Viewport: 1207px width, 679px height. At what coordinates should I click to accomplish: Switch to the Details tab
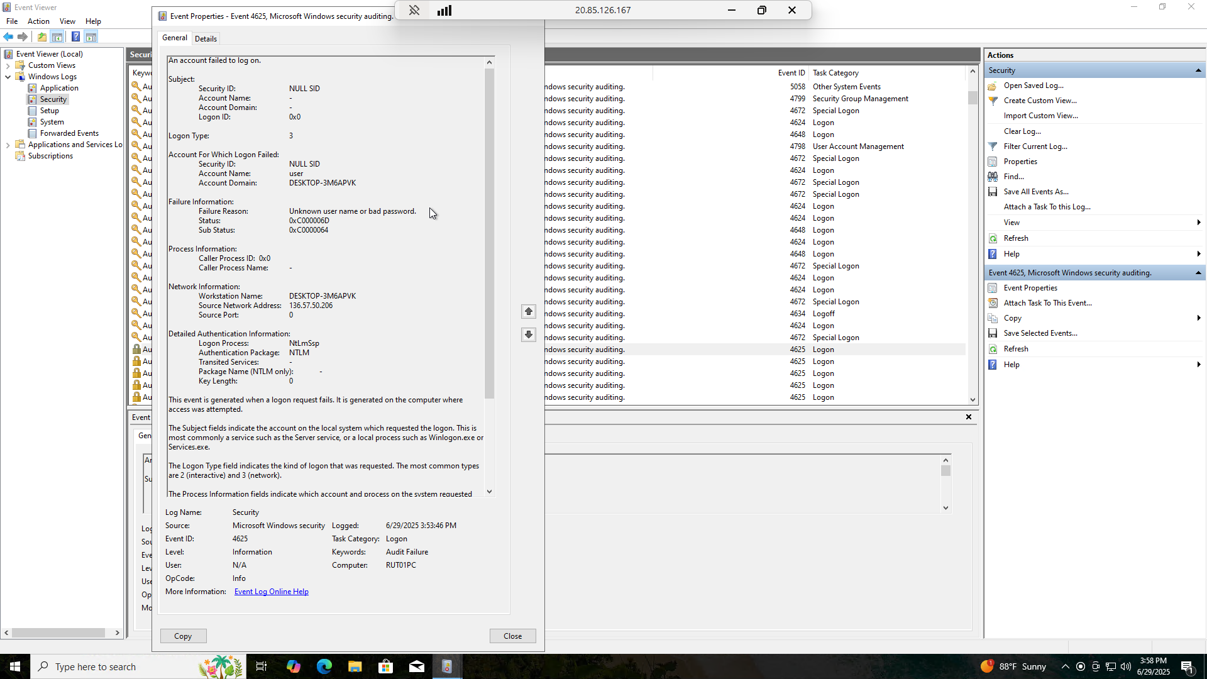206,38
